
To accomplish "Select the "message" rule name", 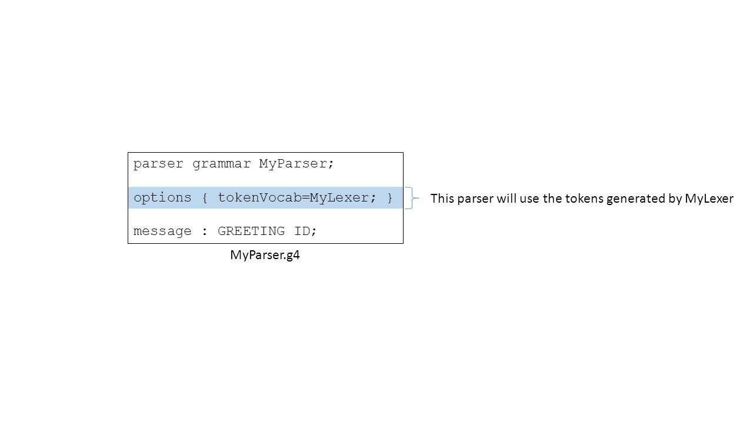I will click(x=162, y=231).
